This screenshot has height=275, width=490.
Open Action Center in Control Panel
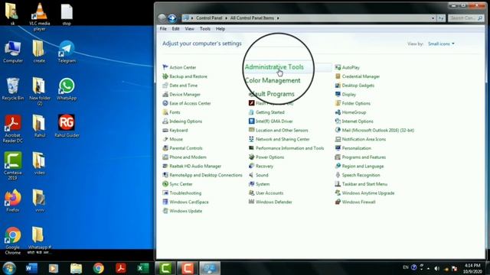tap(179, 67)
